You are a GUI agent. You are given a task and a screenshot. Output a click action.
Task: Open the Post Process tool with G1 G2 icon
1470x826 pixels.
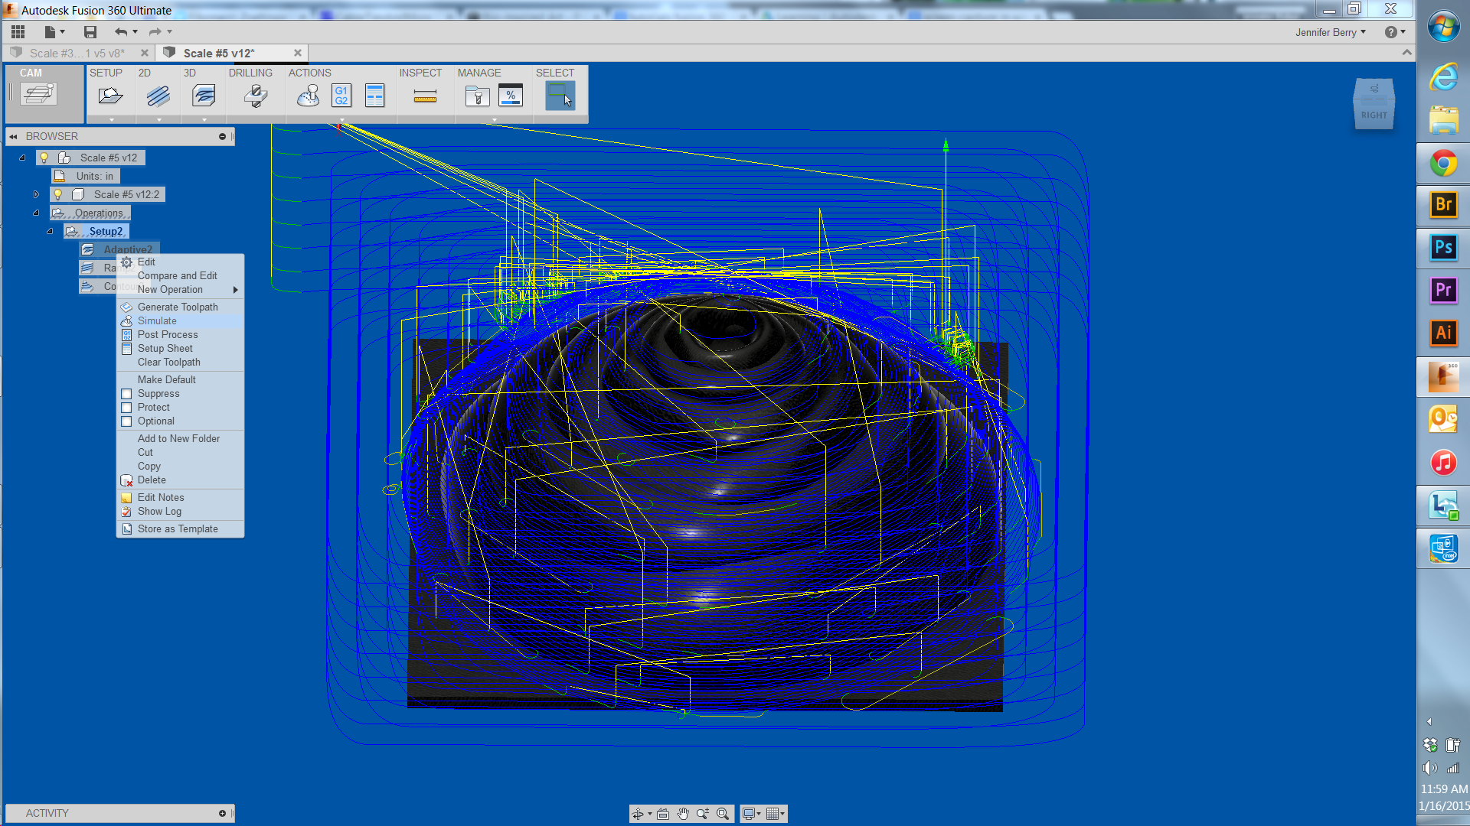click(341, 95)
